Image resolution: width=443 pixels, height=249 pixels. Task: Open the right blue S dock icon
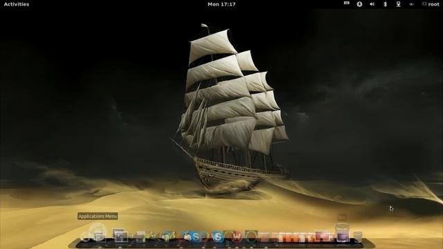tap(217, 236)
